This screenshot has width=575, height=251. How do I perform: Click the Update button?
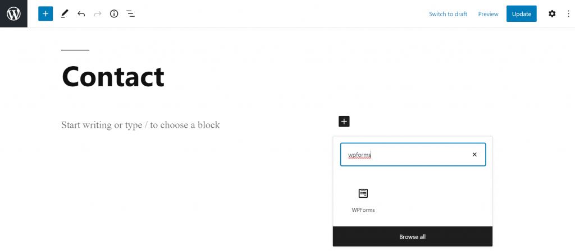[x=522, y=14]
